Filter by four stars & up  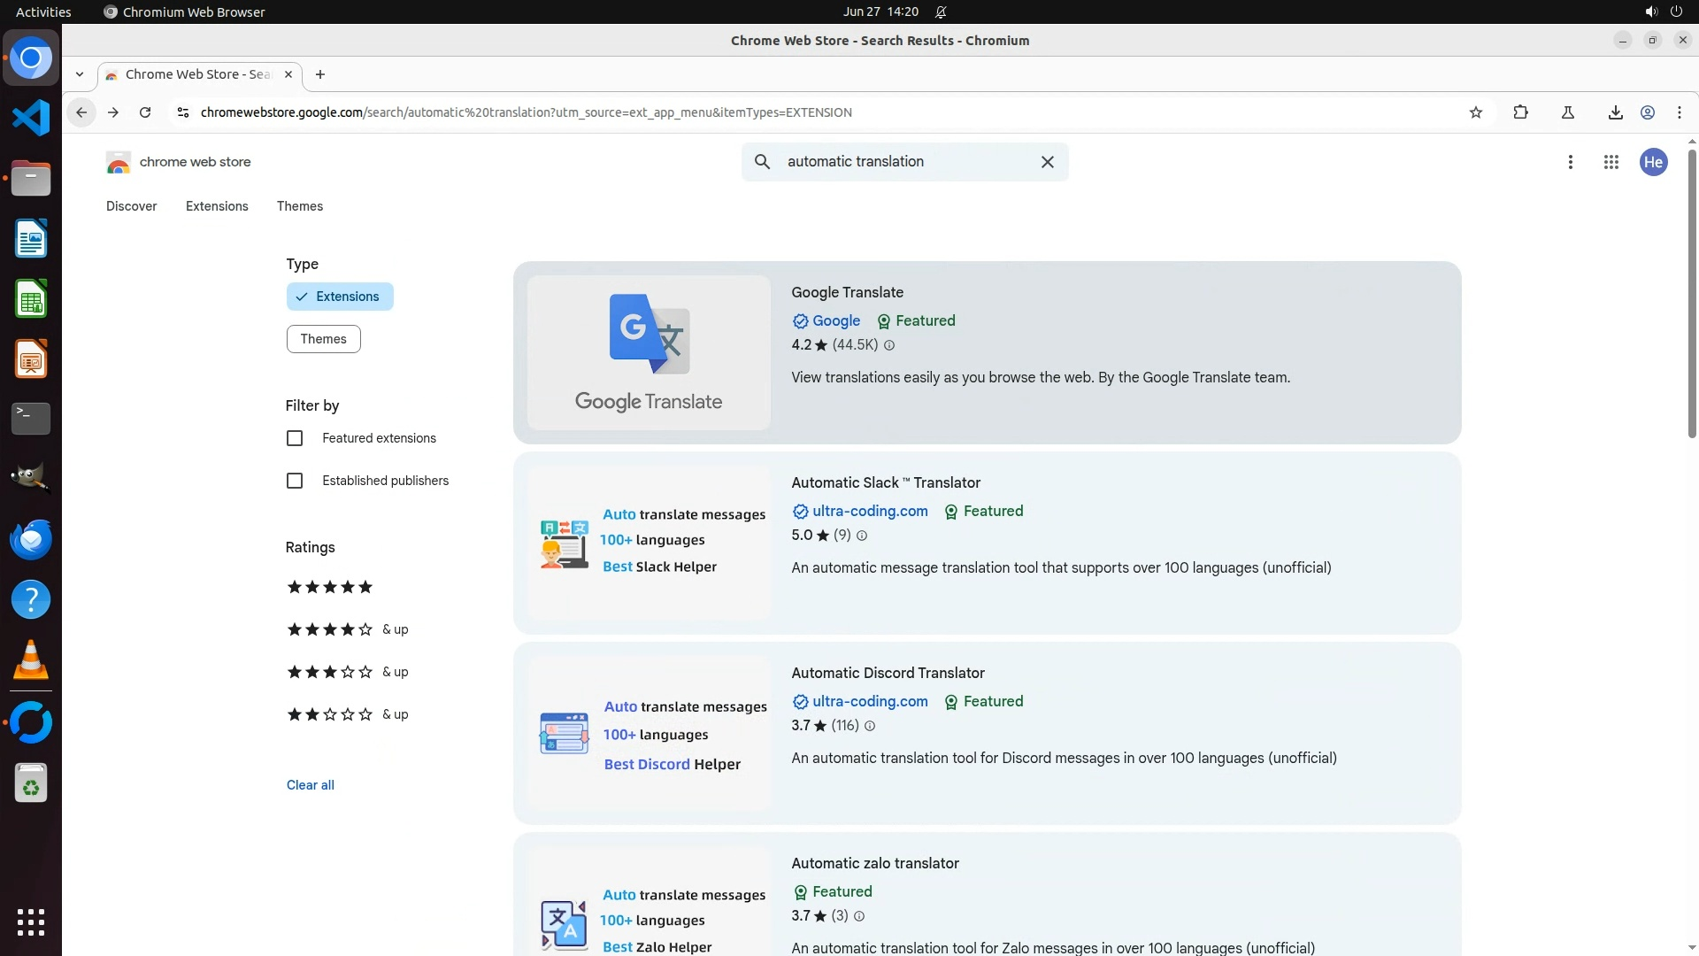347,629
